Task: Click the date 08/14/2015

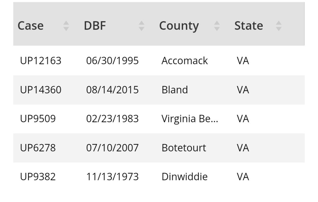Action: [x=112, y=90]
